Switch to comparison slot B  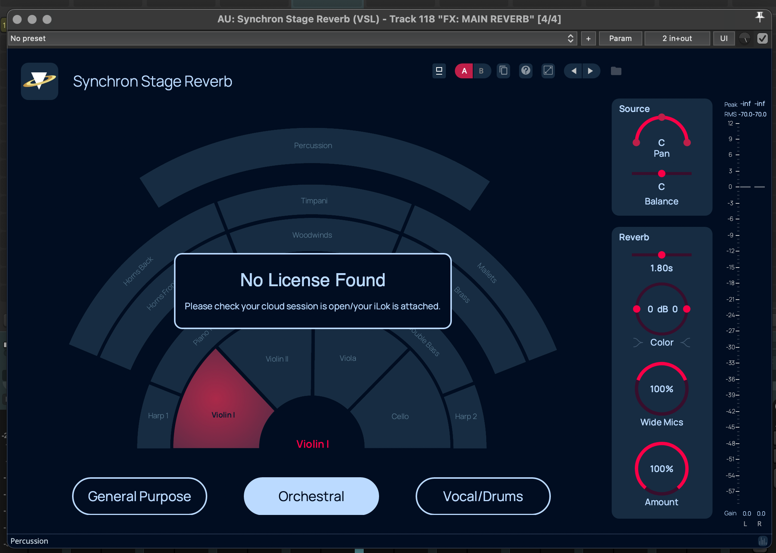[x=481, y=71]
